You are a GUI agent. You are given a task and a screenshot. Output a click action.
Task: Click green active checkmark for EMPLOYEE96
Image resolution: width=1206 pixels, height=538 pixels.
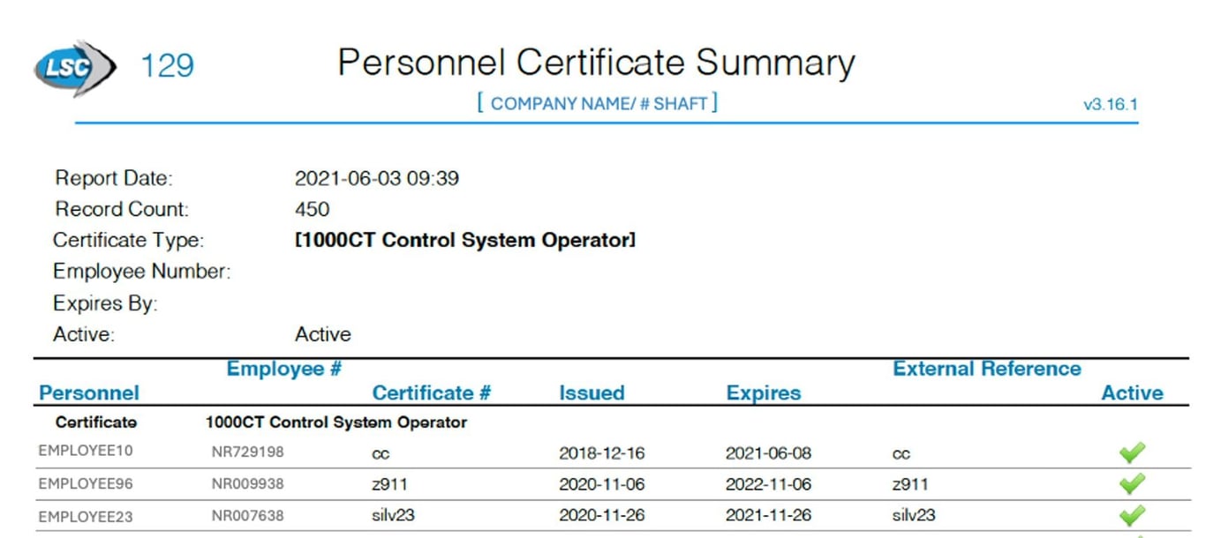pyautogui.click(x=1131, y=484)
